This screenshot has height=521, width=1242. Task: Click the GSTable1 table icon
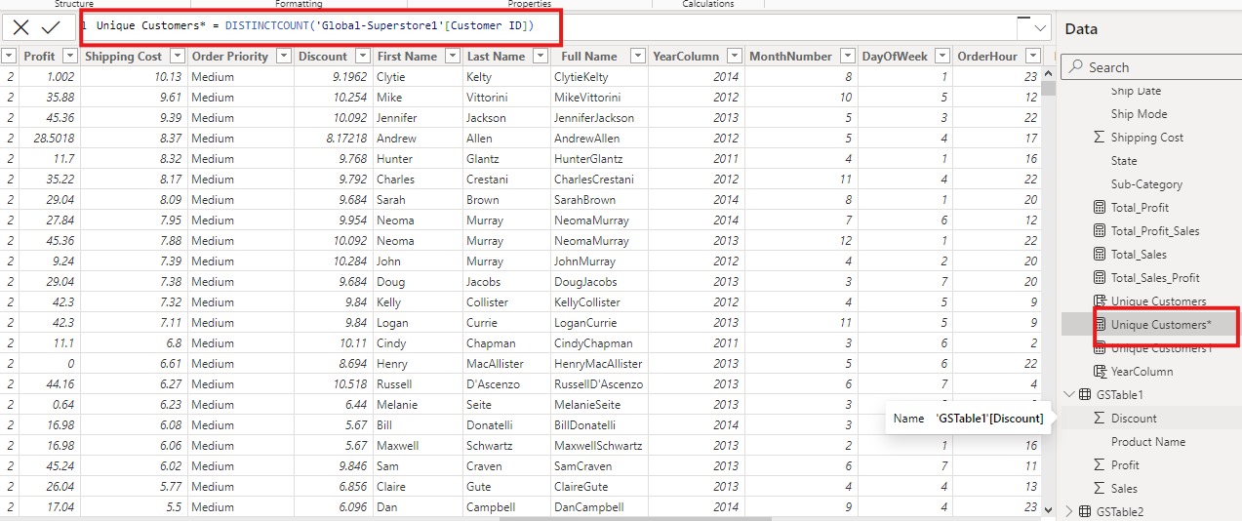coord(1084,395)
